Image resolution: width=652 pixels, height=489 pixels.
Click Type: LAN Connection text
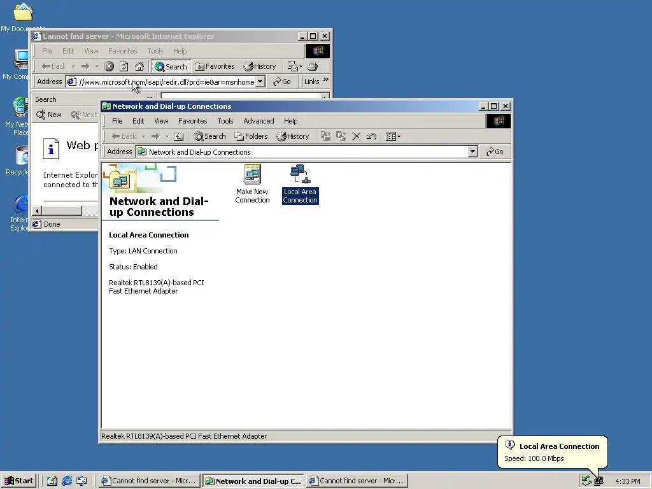[143, 251]
